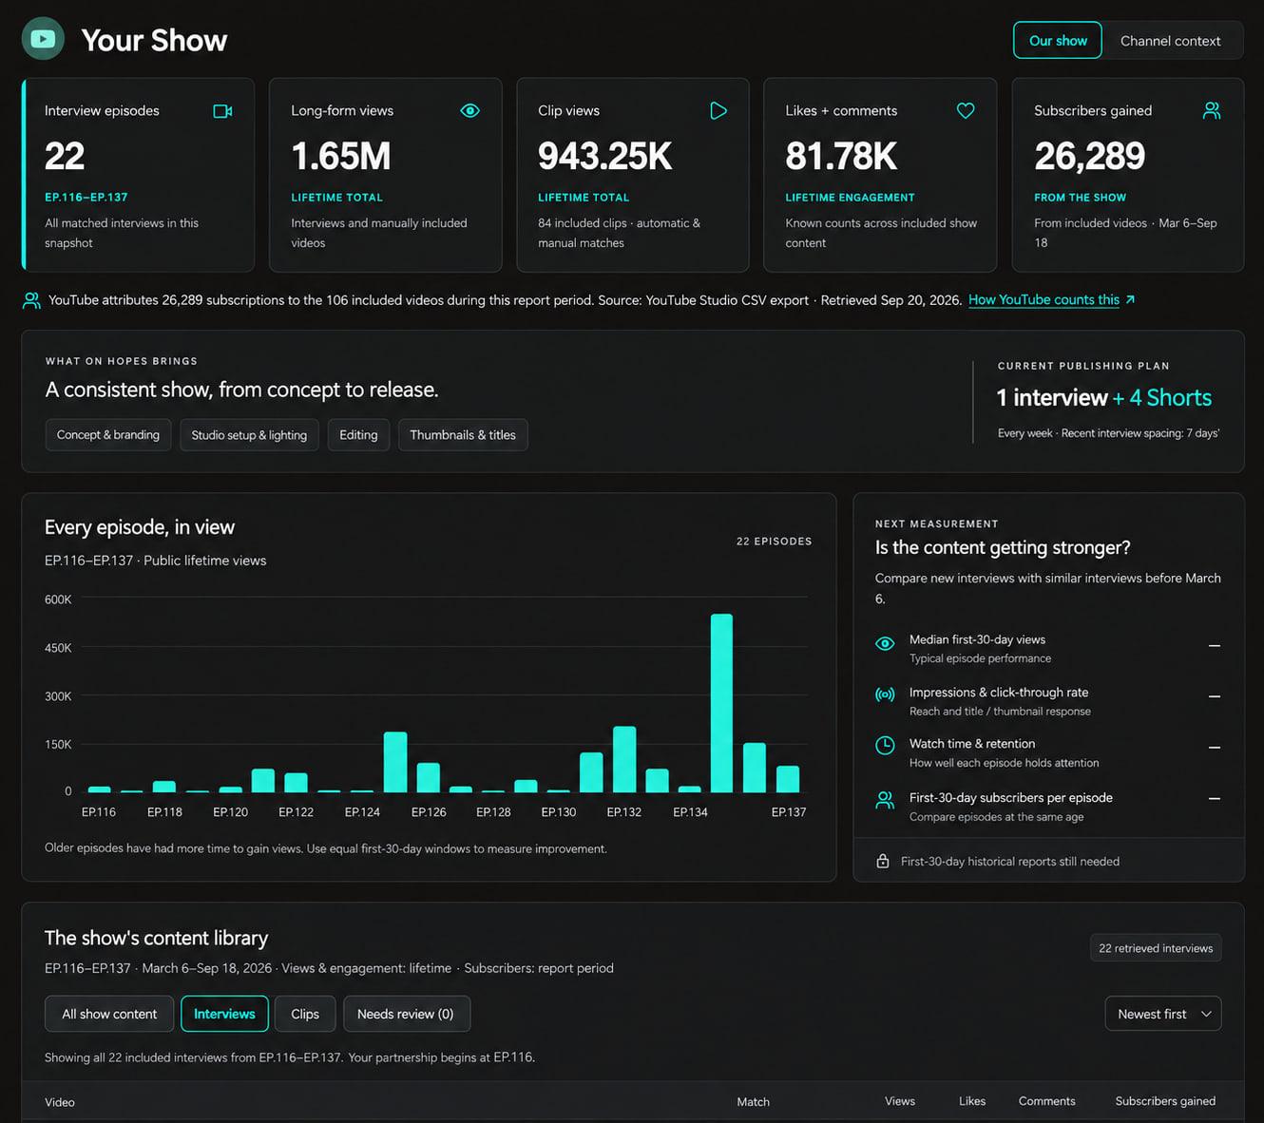This screenshot has width=1264, height=1123.
Task: Click the Comments column header
Action: pyautogui.click(x=1047, y=1101)
